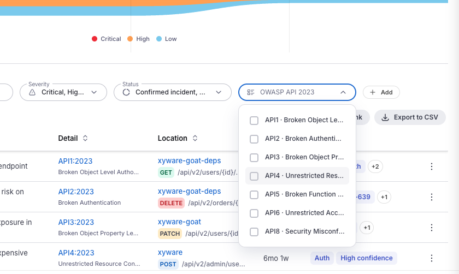Click the warning triangle icon in Severity filter
Screen dimensions: 459x274
tap(32, 92)
